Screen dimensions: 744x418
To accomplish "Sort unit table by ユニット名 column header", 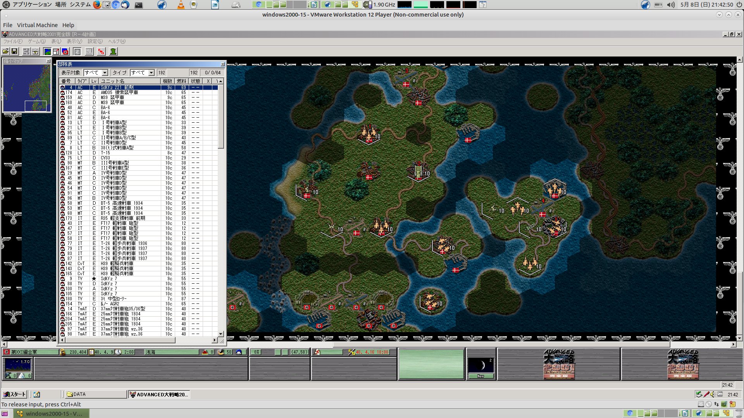I will [130, 81].
